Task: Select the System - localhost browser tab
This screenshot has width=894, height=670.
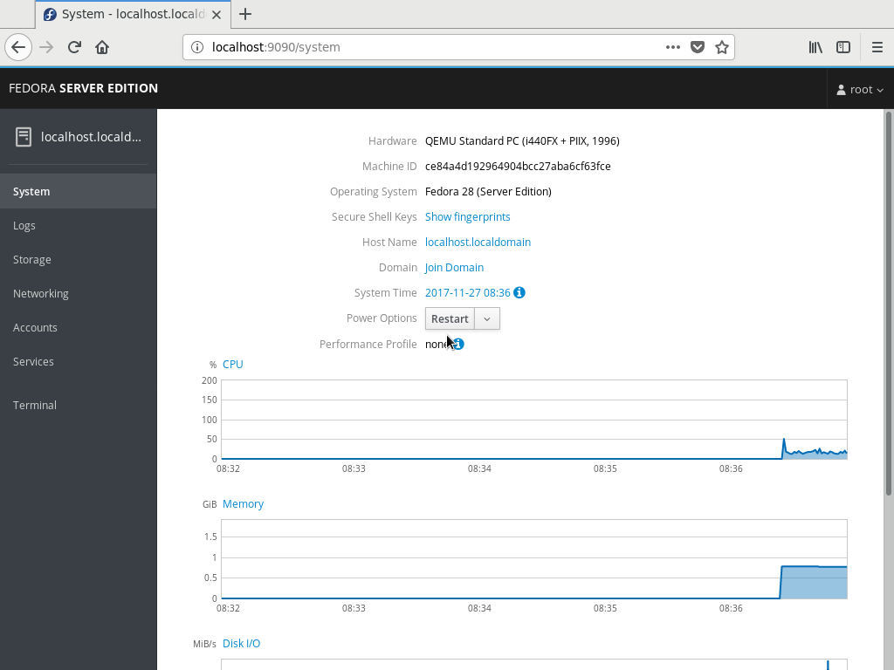Action: (x=133, y=14)
